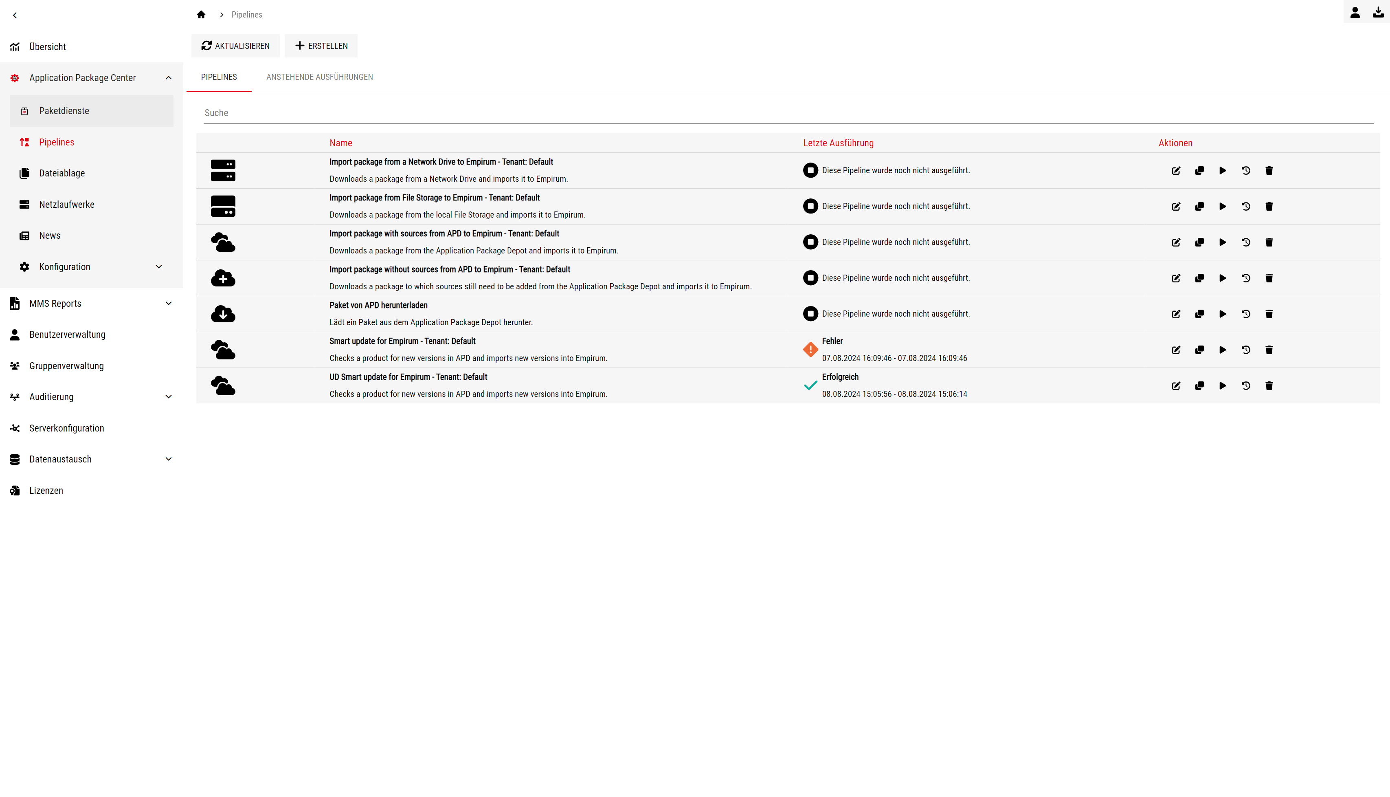Duplicate the 'Paket von APD herunterladen' pipeline
Image resolution: width=1390 pixels, height=797 pixels.
click(x=1199, y=314)
